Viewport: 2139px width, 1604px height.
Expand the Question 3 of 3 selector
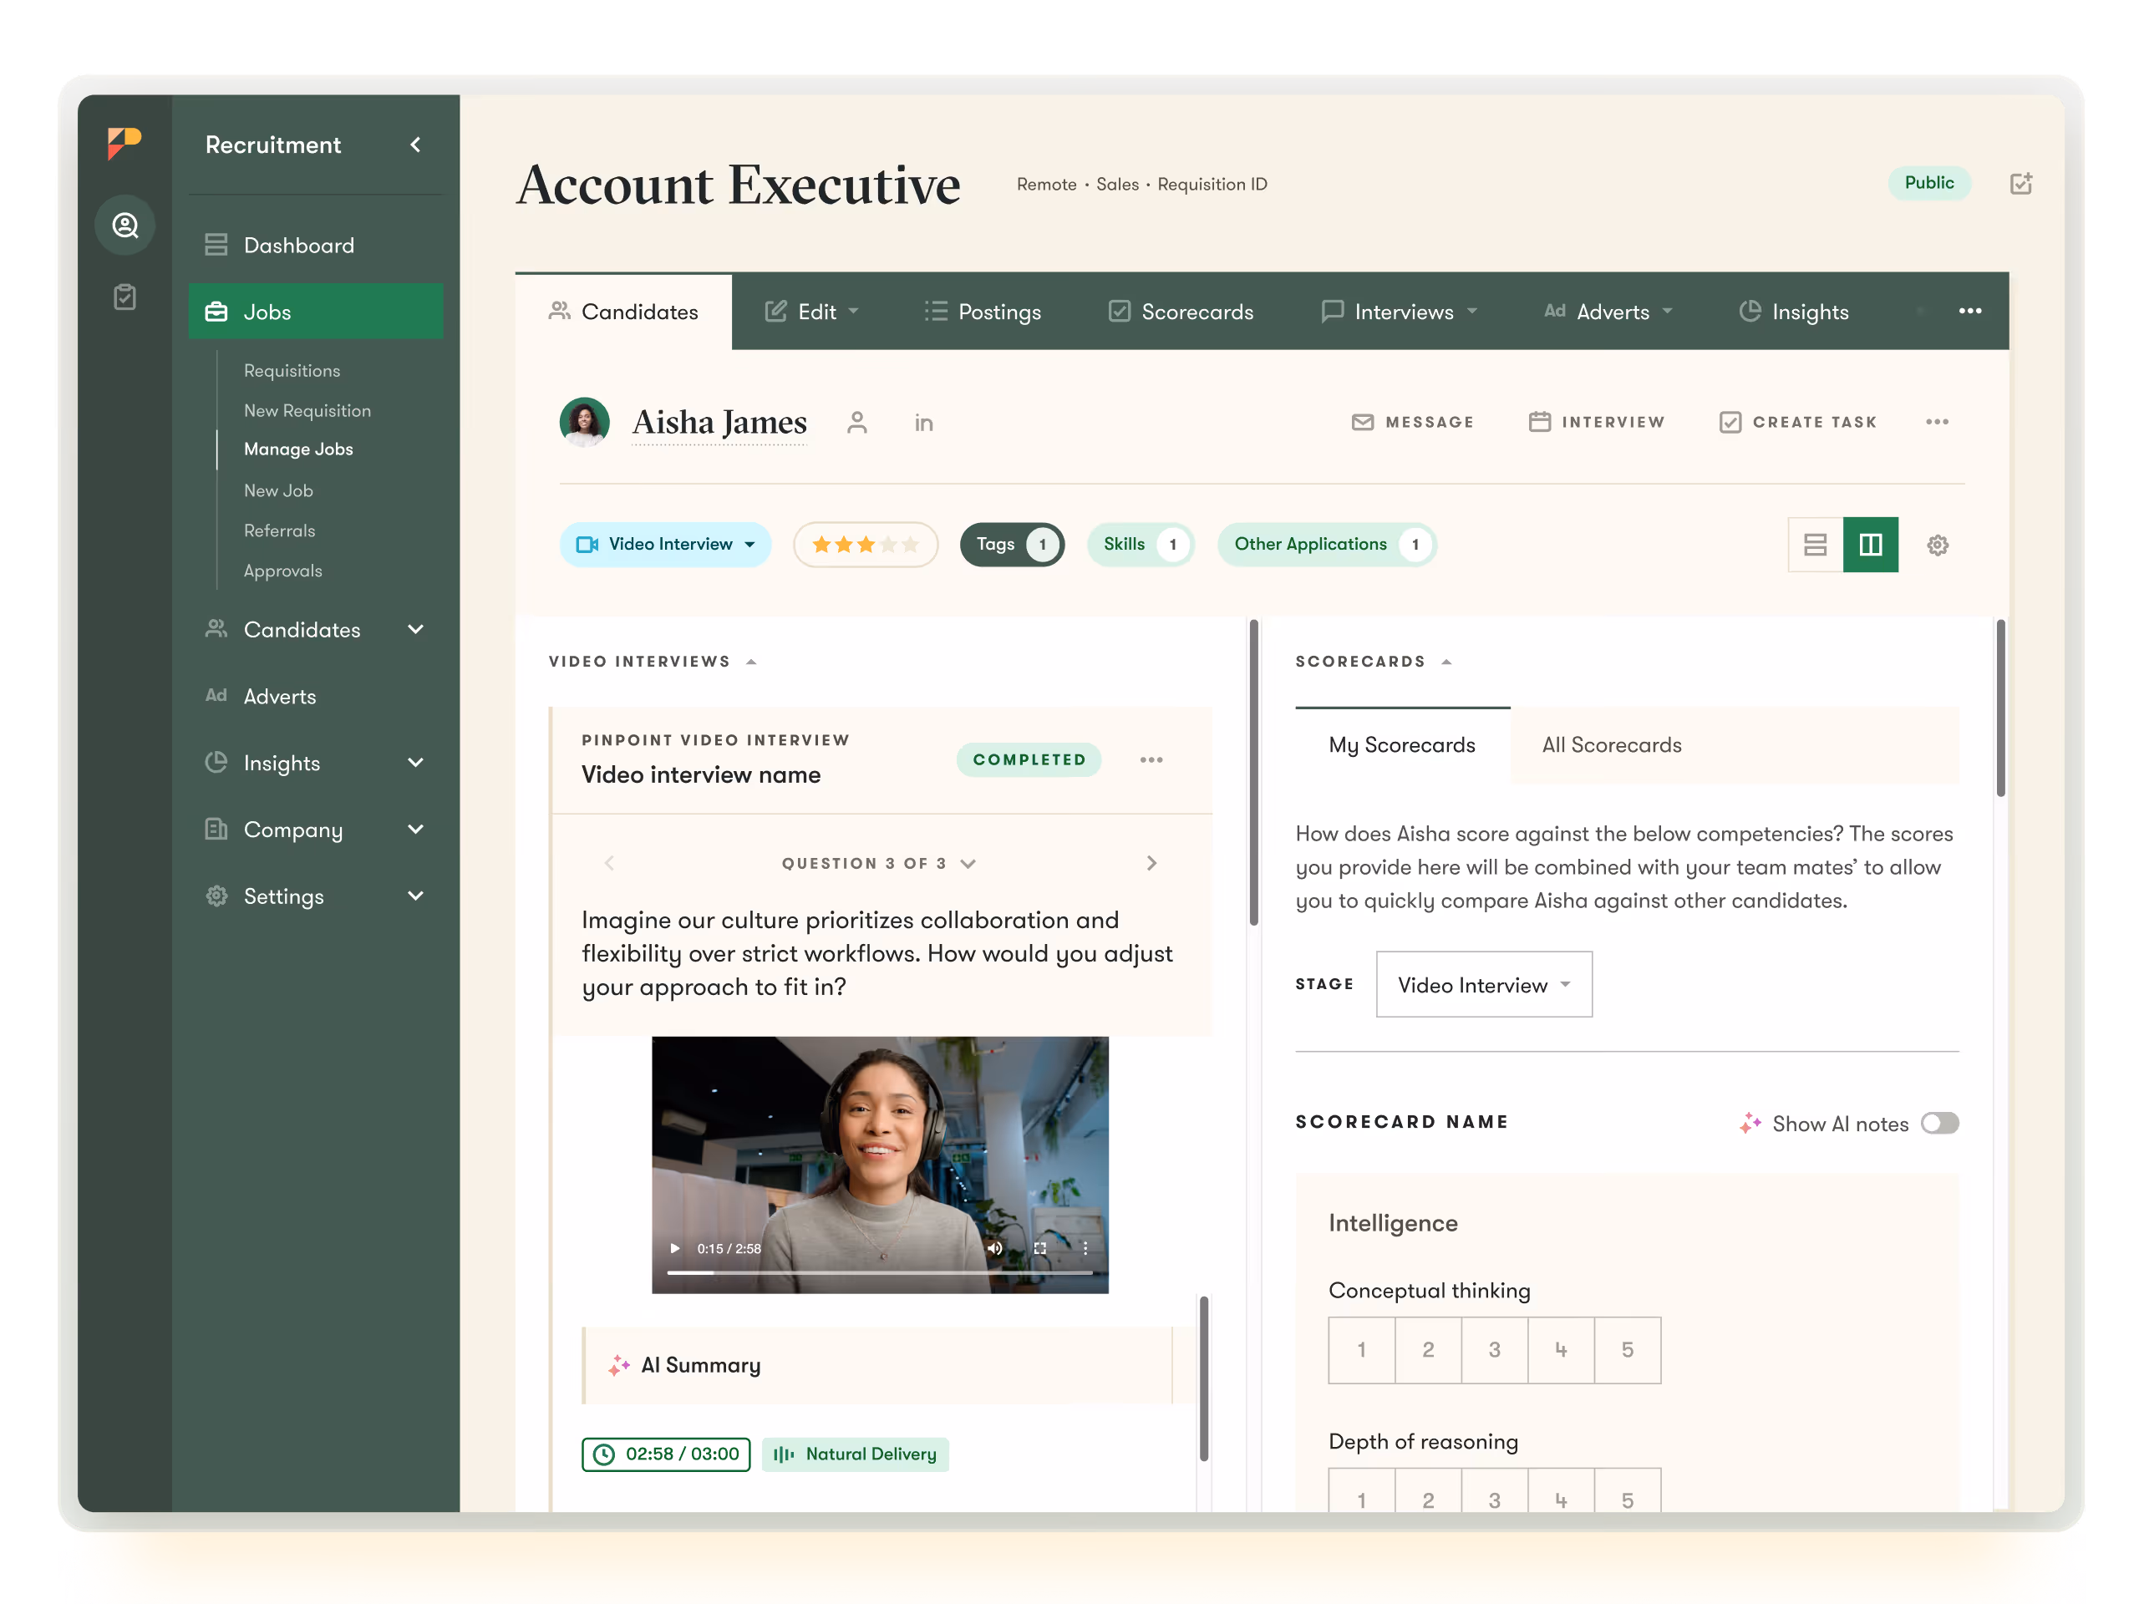(879, 863)
